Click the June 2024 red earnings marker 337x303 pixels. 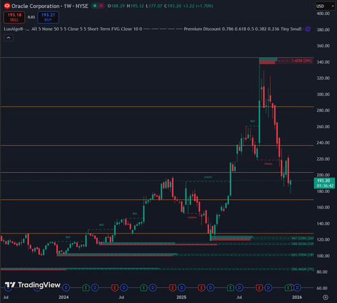(x=115, y=287)
